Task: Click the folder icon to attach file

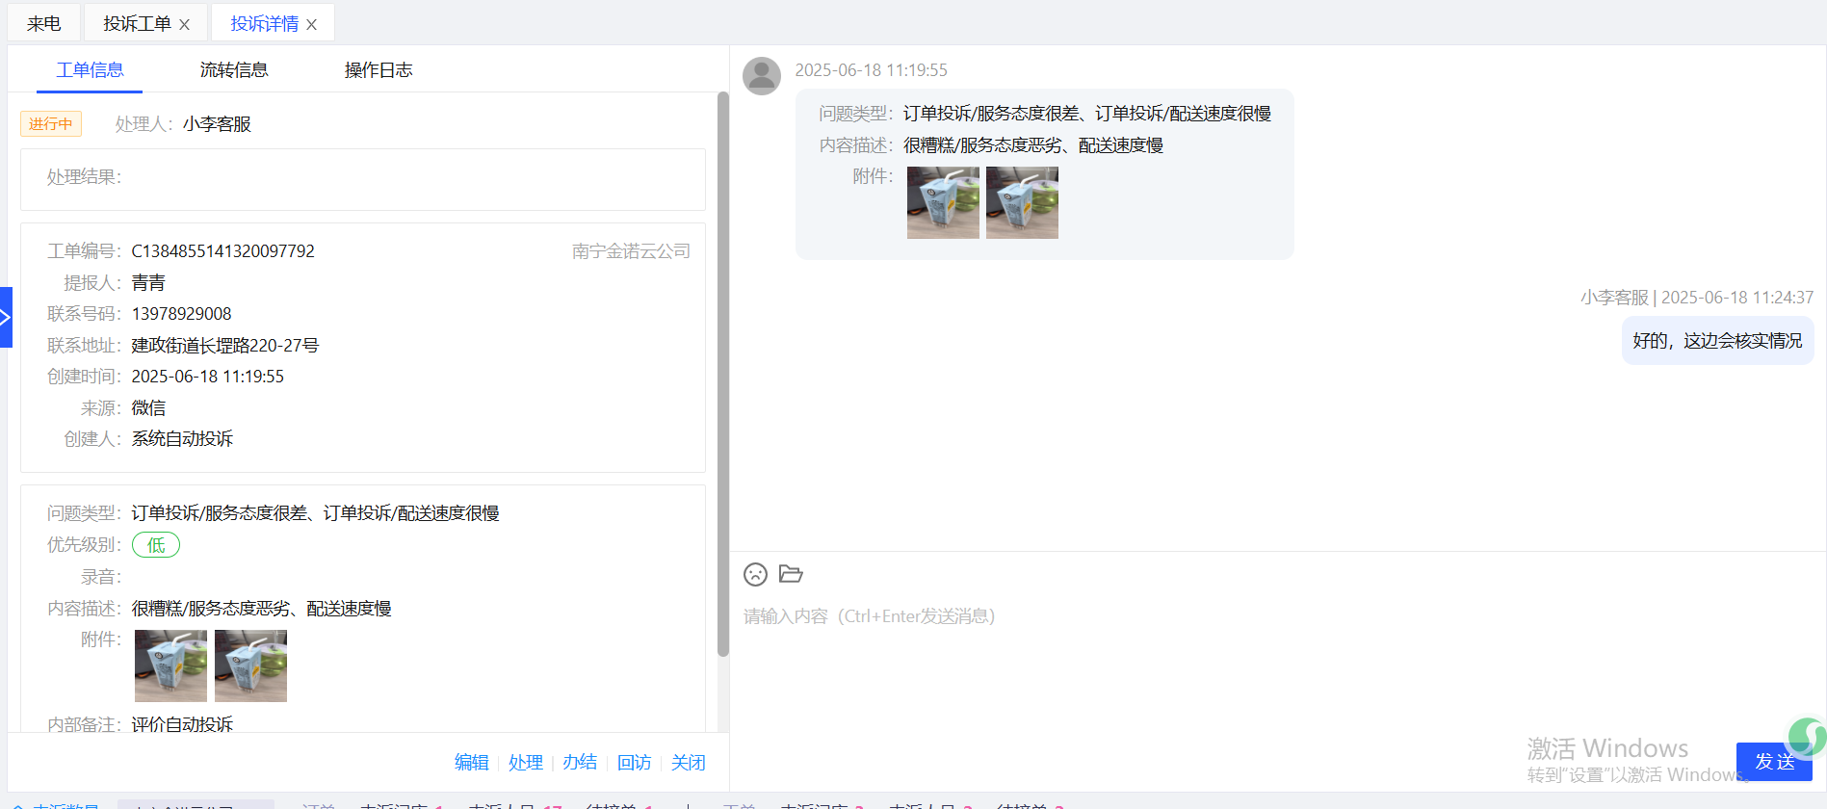Action: pos(791,574)
